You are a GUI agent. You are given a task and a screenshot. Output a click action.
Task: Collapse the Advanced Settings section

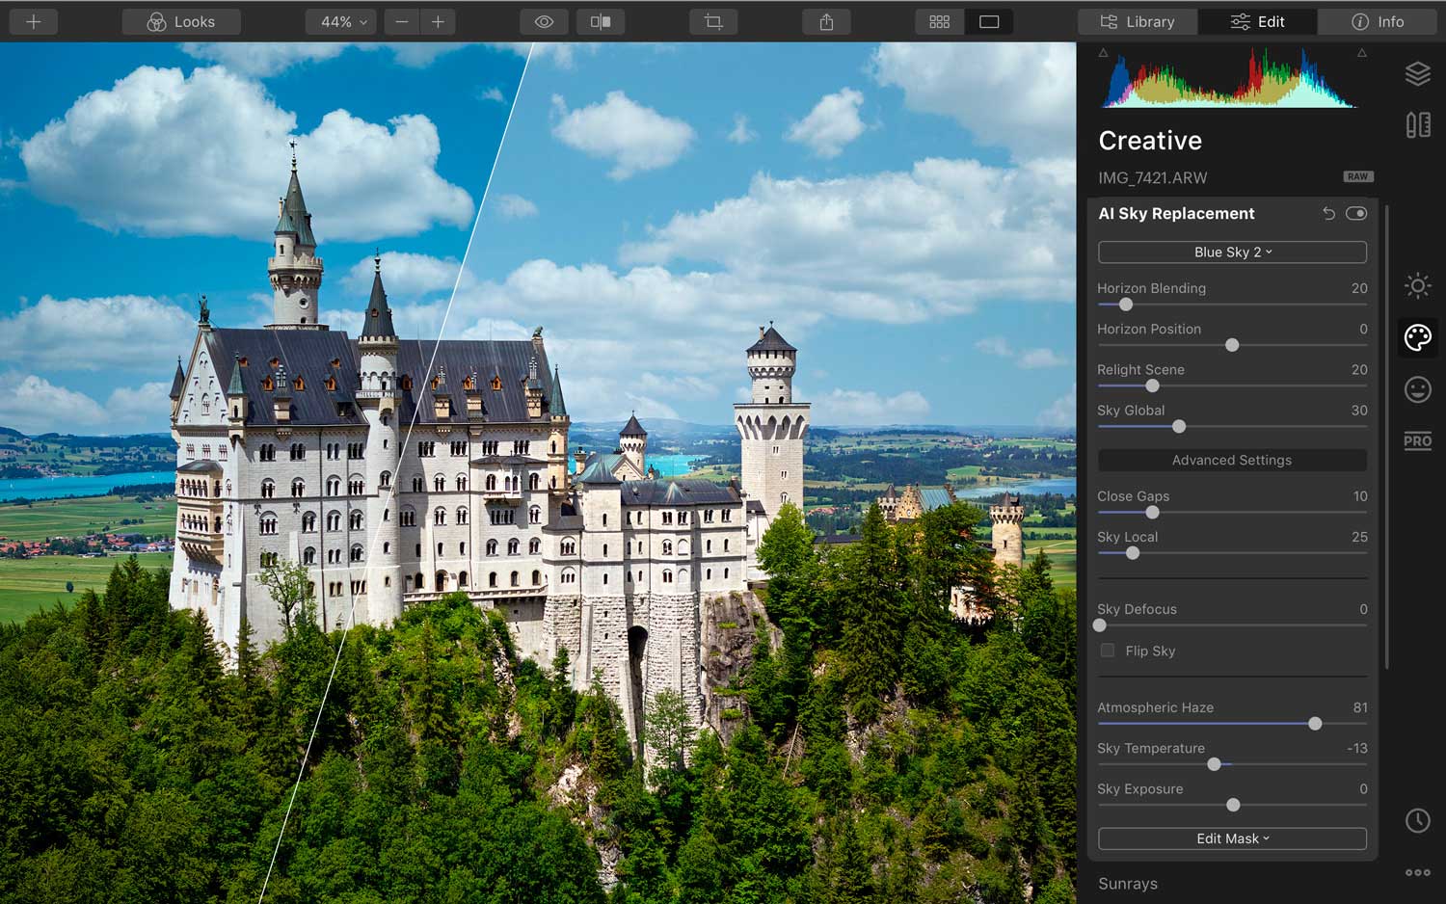pos(1232,461)
